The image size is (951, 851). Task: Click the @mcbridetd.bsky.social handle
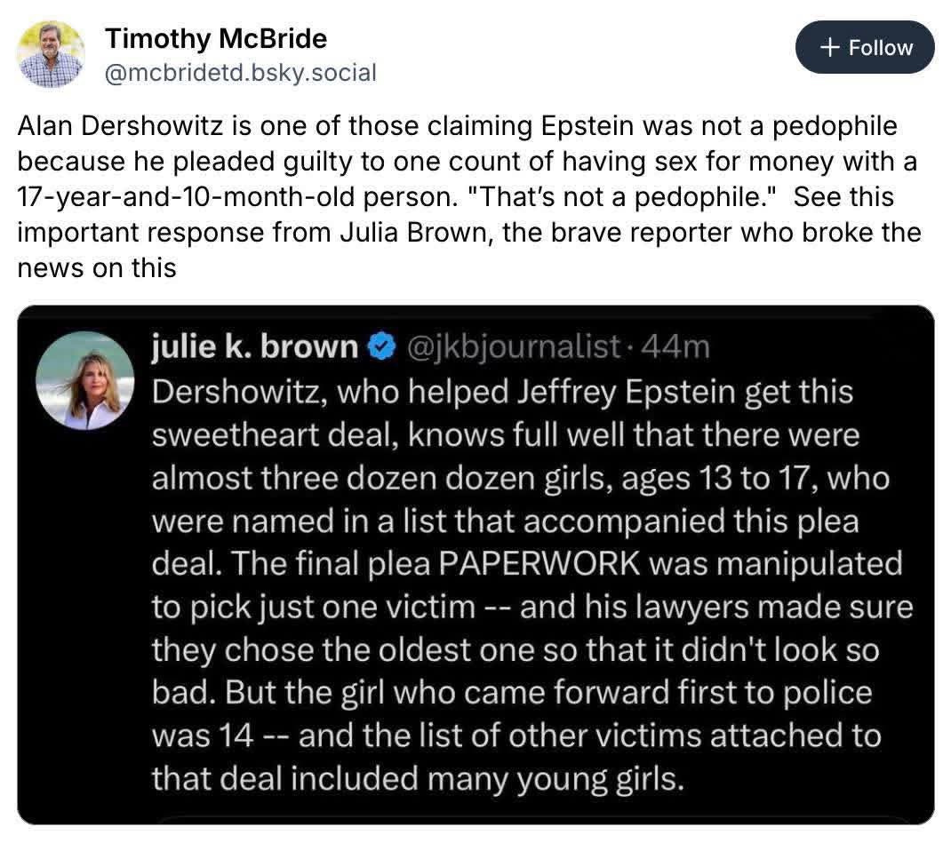pyautogui.click(x=241, y=73)
